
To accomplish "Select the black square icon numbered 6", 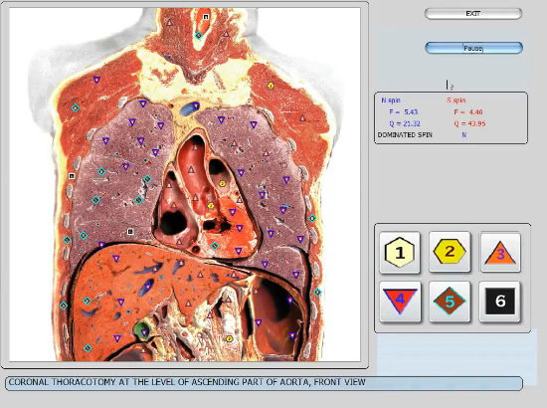I will point(500,302).
